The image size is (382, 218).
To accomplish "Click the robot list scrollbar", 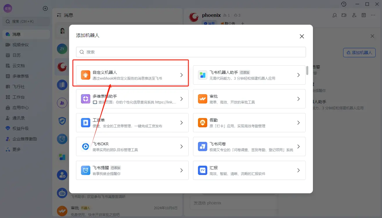I will coord(307,71).
